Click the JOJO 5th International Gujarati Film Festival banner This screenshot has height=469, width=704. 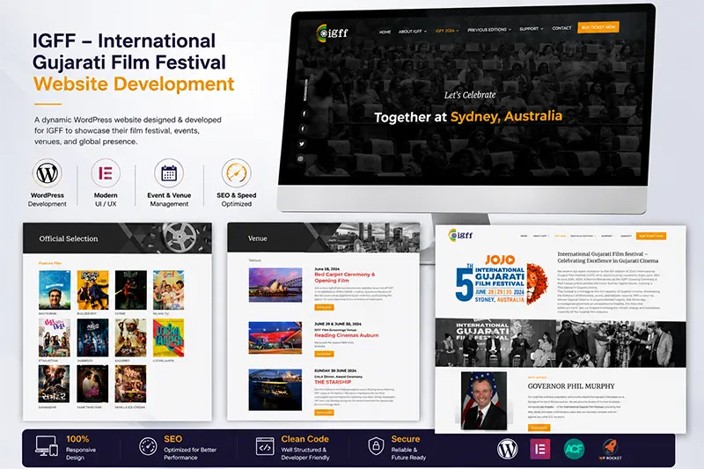(x=502, y=280)
